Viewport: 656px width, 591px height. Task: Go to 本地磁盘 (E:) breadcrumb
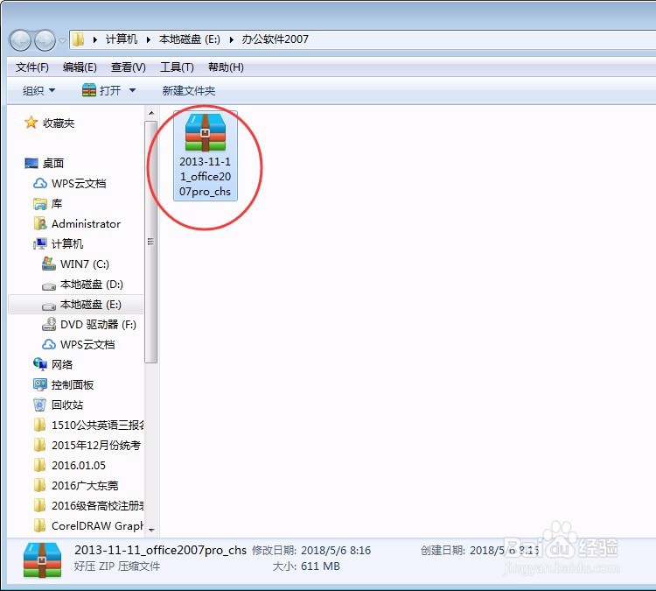tap(189, 39)
